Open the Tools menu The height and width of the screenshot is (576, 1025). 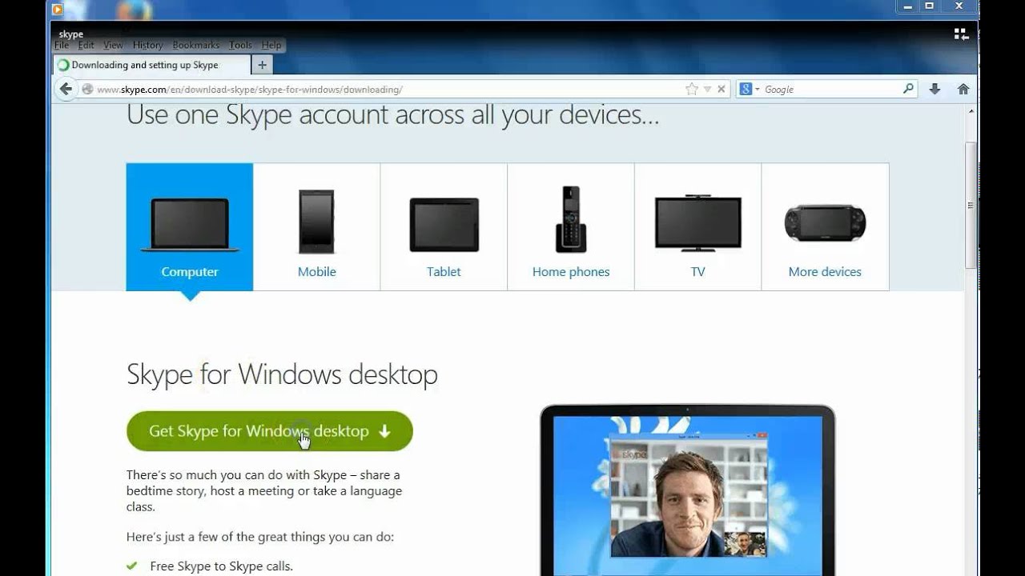pyautogui.click(x=240, y=46)
